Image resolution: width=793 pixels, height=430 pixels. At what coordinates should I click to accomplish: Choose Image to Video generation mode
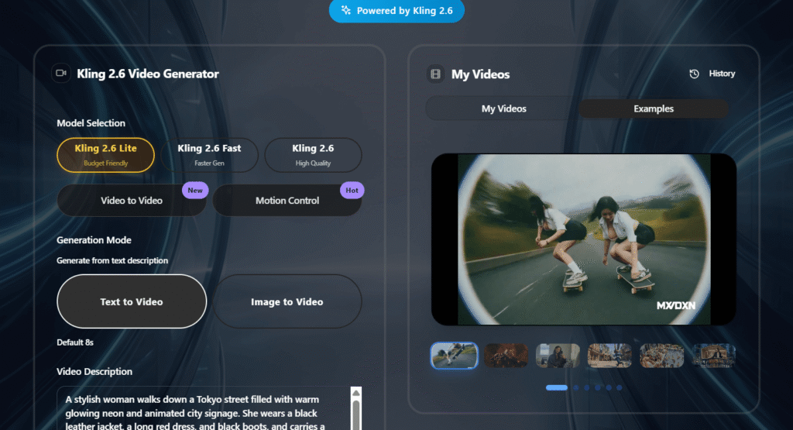pos(287,301)
